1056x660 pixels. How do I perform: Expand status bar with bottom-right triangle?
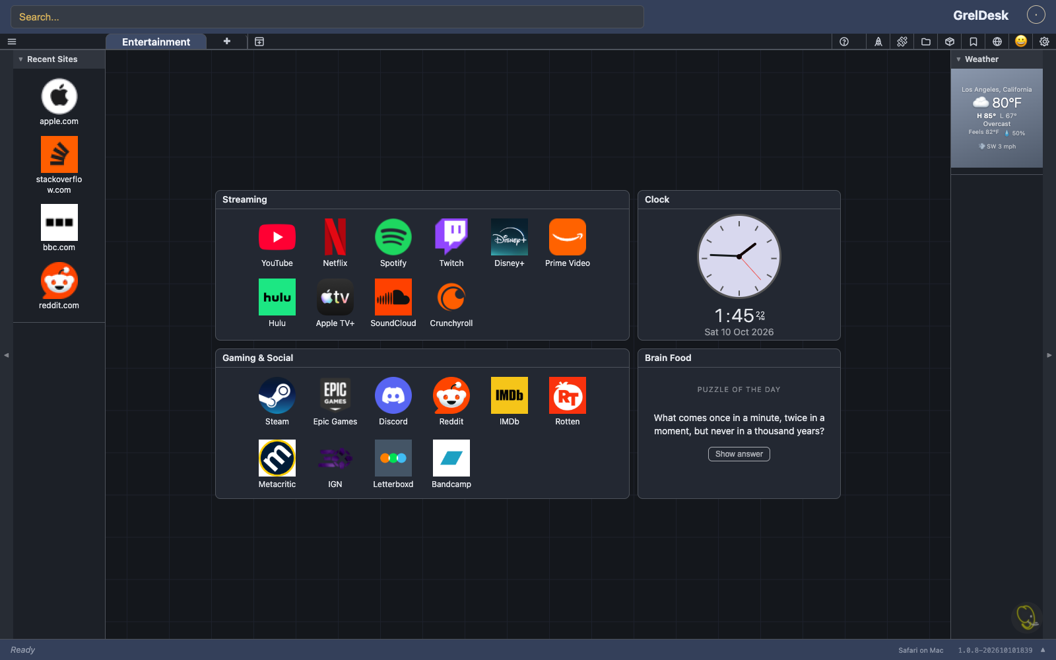(x=1043, y=650)
